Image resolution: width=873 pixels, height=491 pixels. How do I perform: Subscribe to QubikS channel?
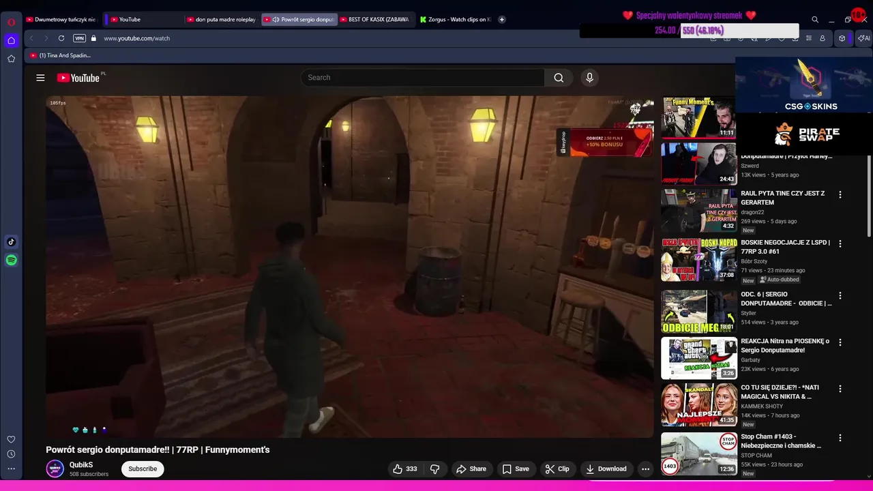pyautogui.click(x=143, y=468)
